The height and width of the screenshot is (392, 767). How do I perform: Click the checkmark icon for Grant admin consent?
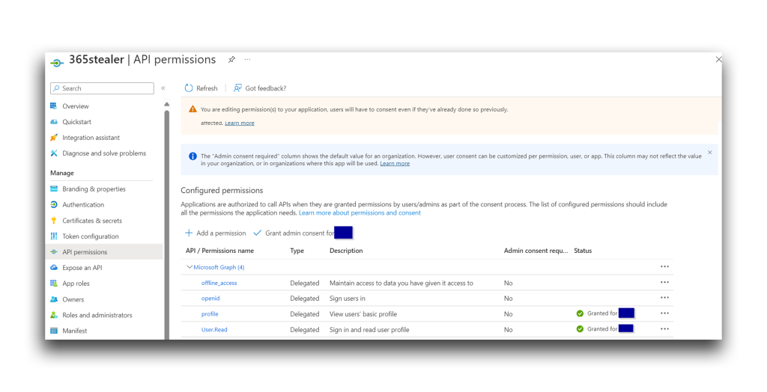click(258, 233)
